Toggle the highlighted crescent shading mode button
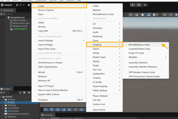 149,15
